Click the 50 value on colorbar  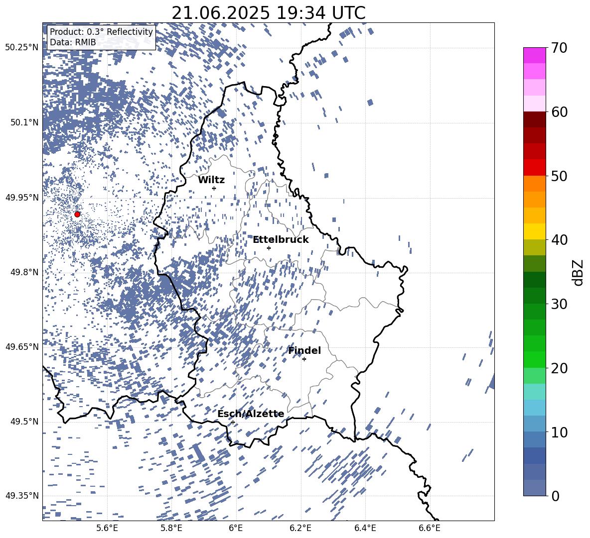point(559,176)
